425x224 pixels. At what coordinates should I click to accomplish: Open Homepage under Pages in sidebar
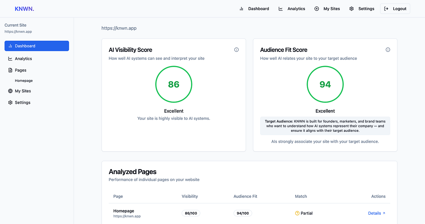[24, 80]
